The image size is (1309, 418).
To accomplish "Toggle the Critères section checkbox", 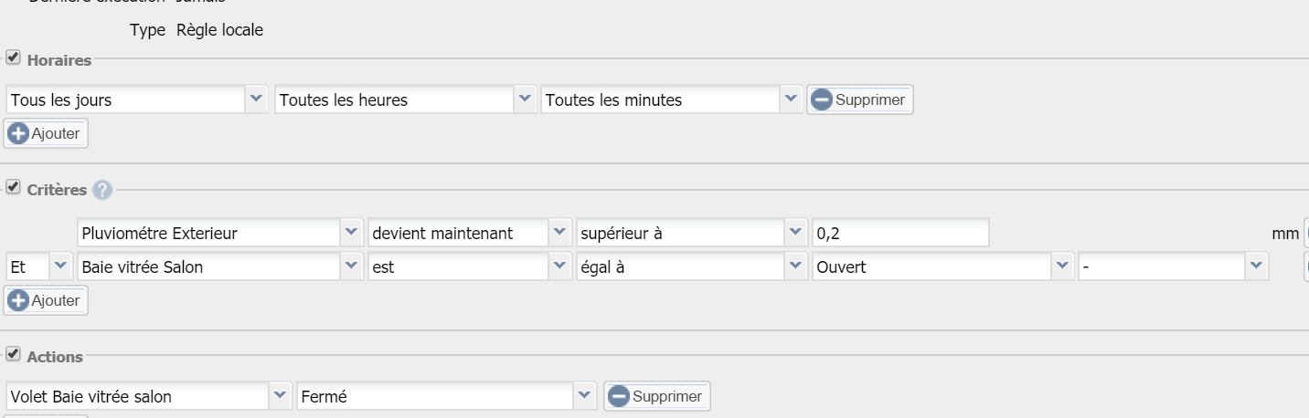I will [13, 188].
